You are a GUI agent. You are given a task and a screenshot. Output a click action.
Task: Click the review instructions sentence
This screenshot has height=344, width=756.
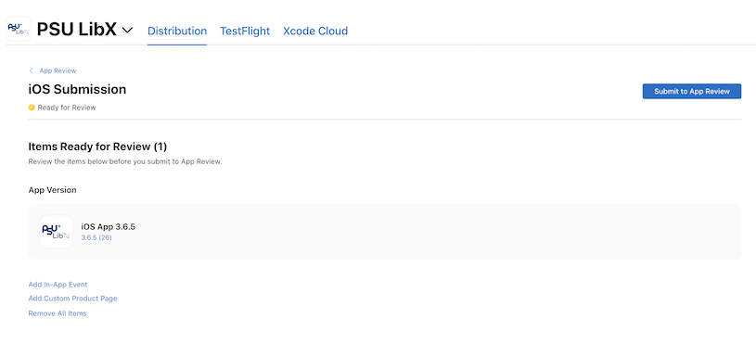125,162
